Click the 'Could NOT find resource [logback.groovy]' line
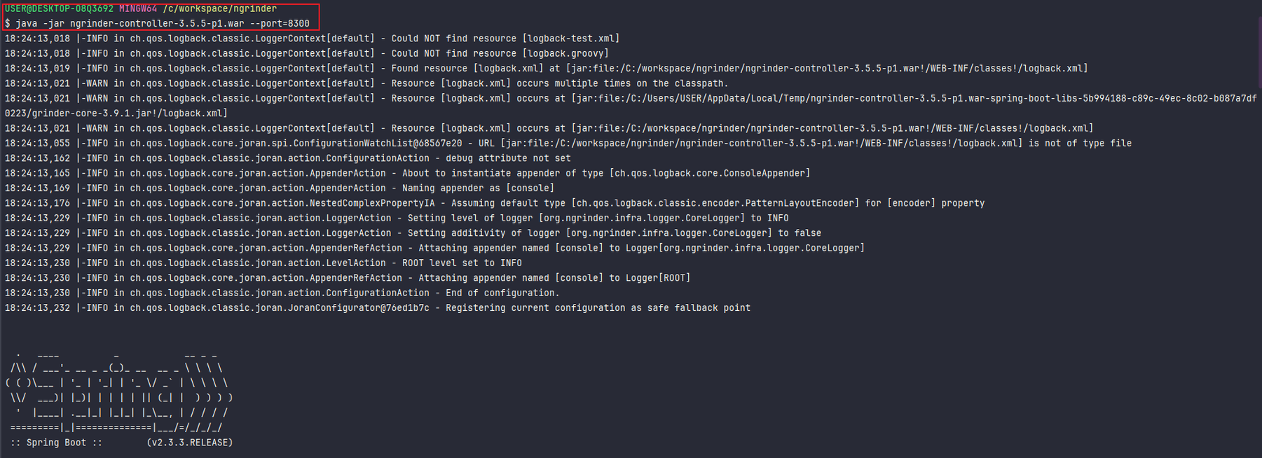Screen dimensions: 1262x458 point(307,53)
